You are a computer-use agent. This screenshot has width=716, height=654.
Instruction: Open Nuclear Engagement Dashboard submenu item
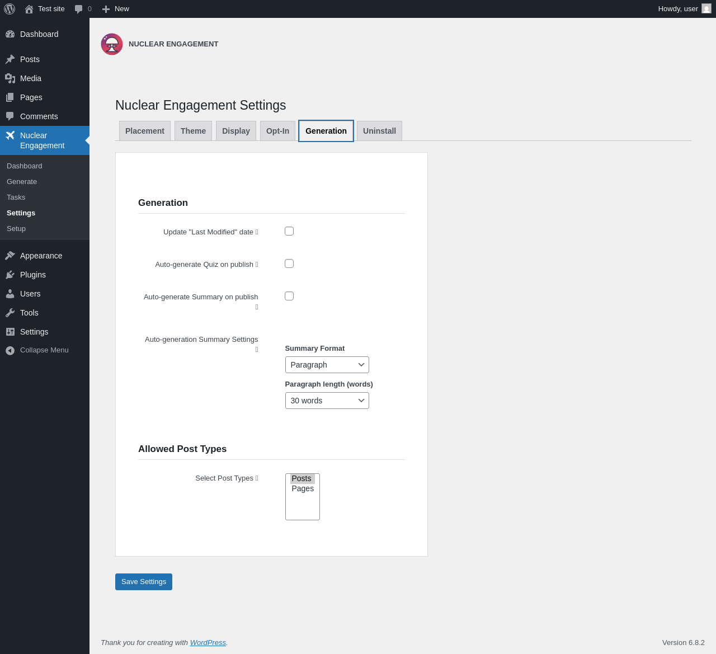tap(25, 166)
